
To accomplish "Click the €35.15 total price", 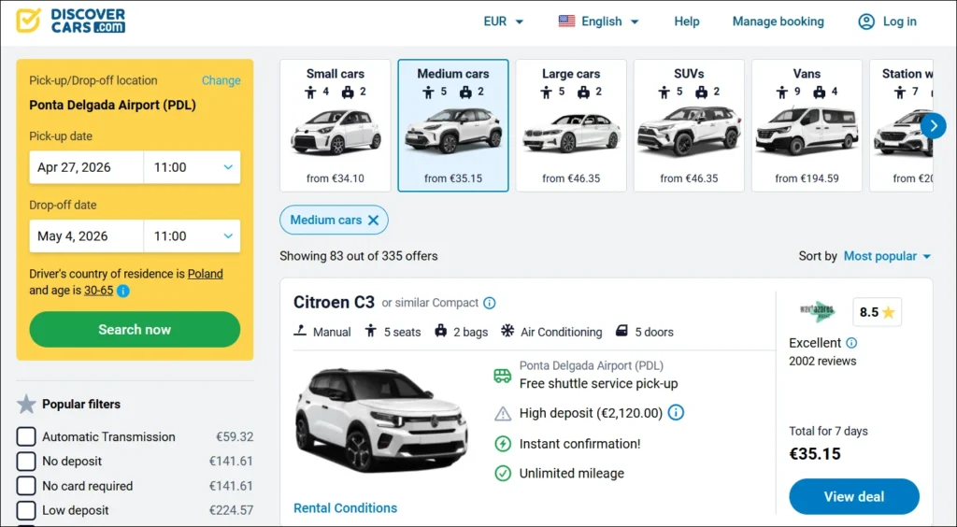I will (x=815, y=454).
